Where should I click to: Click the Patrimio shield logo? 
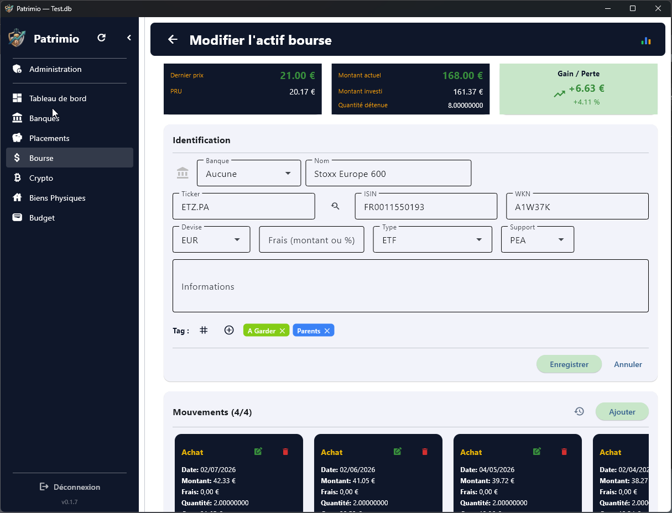(17, 38)
